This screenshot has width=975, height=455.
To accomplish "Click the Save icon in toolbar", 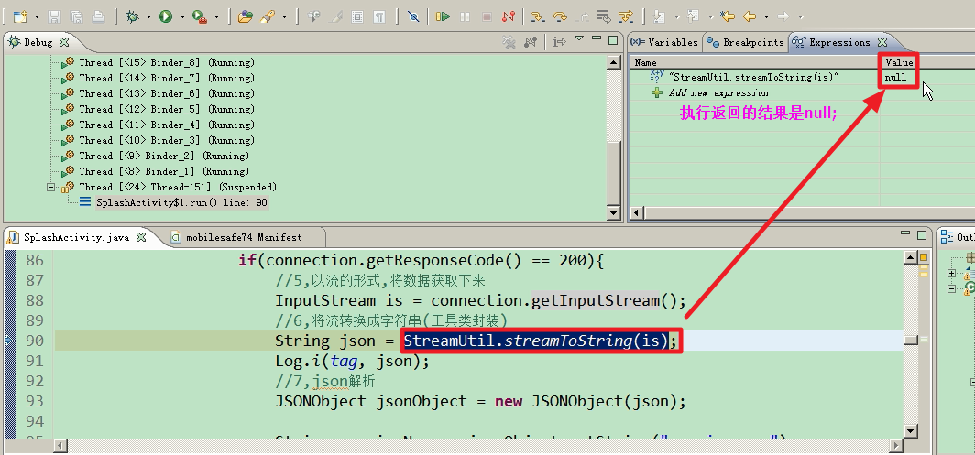I will [x=55, y=16].
